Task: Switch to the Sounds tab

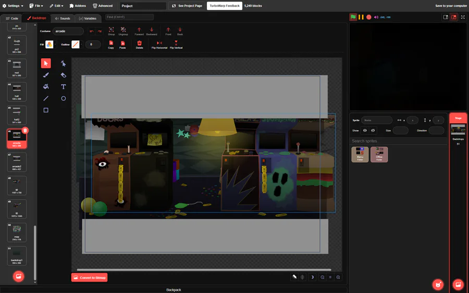Action: tap(63, 18)
